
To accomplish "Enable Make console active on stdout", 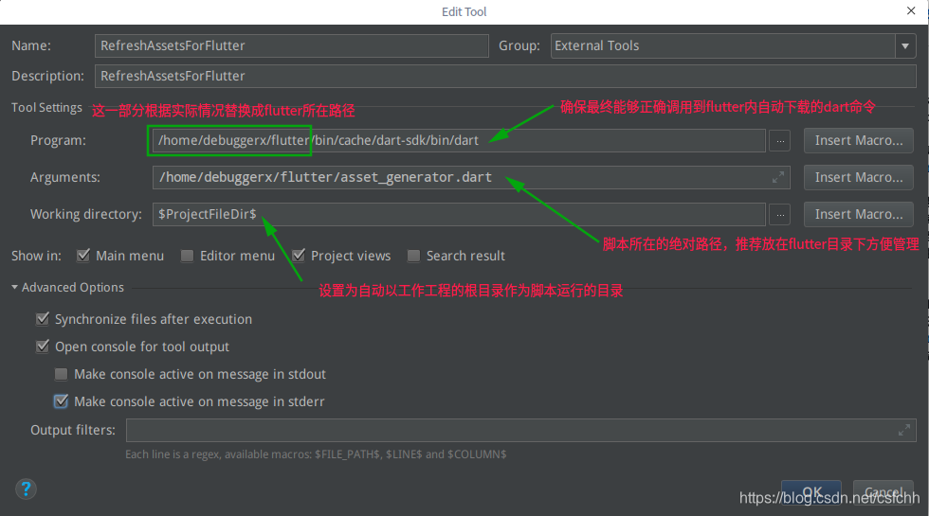I will (x=61, y=374).
